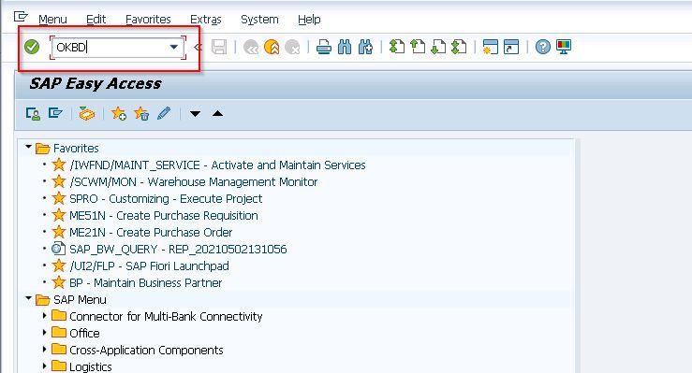Expand Connector for Multi-Bank Connectivity
Screen dimensions: 692x373
coord(44,315)
